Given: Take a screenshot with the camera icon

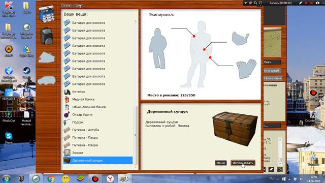Looking at the screenshot, I should 317,3.
